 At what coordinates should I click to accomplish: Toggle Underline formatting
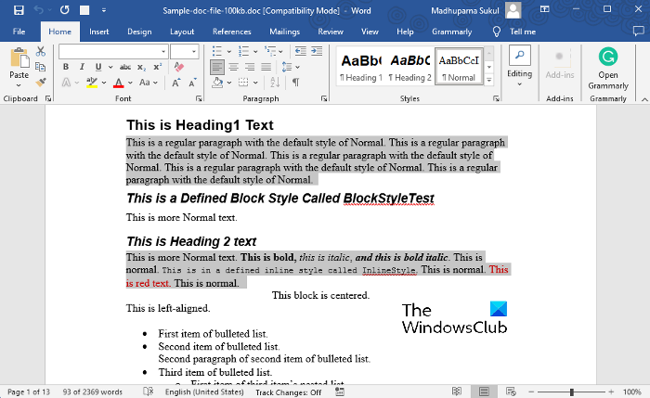(x=98, y=67)
